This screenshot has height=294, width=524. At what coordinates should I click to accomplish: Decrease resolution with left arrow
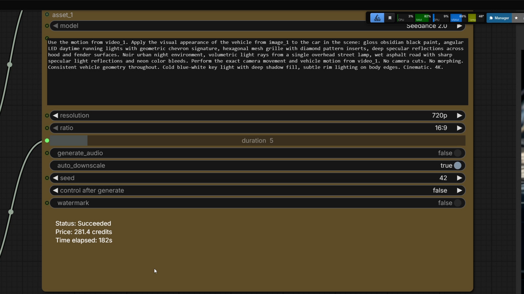[x=55, y=116]
